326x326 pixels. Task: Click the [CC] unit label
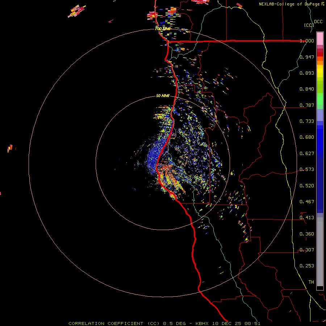coord(309,25)
